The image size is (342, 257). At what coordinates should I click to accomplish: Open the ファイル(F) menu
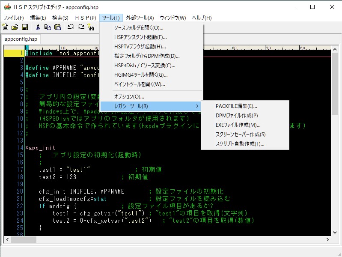pos(14,18)
